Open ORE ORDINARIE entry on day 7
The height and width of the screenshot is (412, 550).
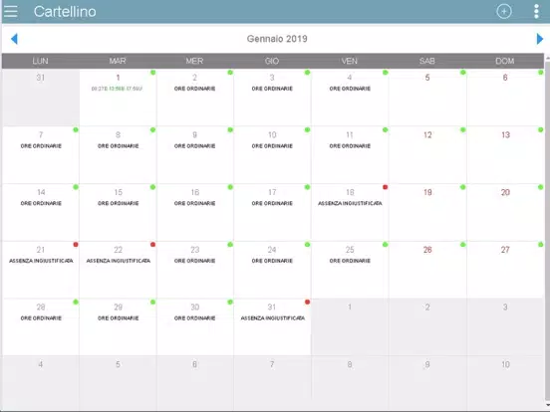coord(41,146)
